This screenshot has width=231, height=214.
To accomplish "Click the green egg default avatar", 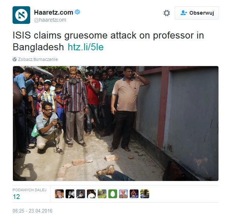I will click(x=113, y=194).
